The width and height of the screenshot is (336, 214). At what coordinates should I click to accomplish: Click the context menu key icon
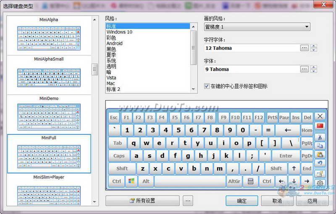250,181
